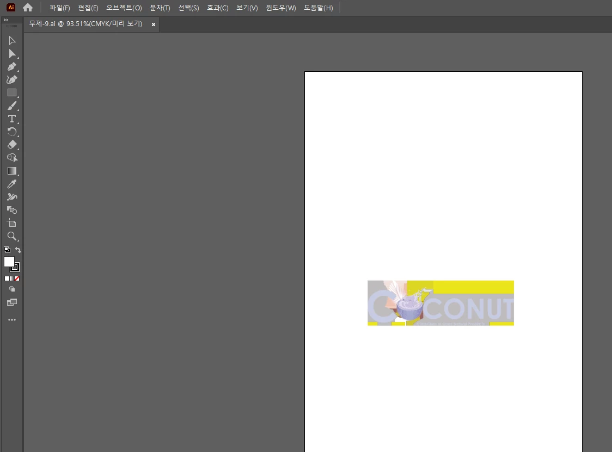Select the Selection tool (black arrow)
Image resolution: width=612 pixels, height=452 pixels.
[12, 41]
